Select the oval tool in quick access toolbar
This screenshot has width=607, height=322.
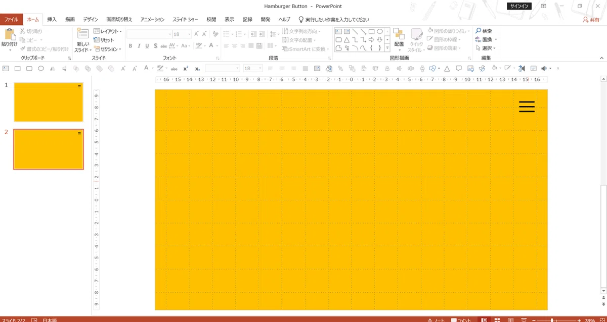(41, 68)
